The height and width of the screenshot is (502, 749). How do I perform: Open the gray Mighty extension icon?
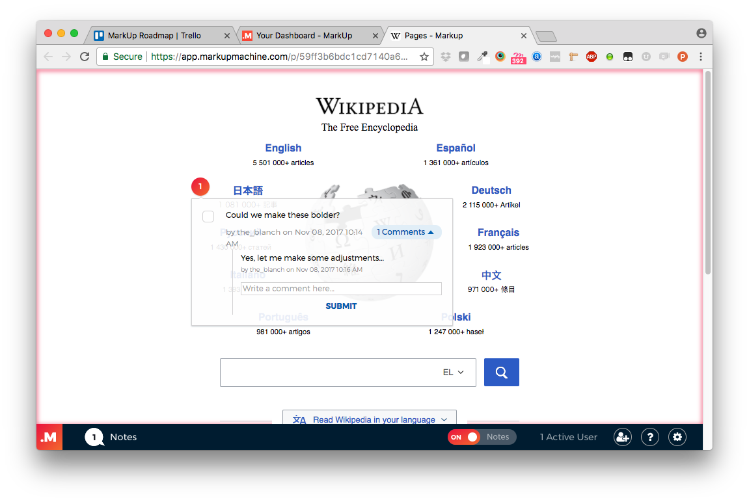click(554, 57)
